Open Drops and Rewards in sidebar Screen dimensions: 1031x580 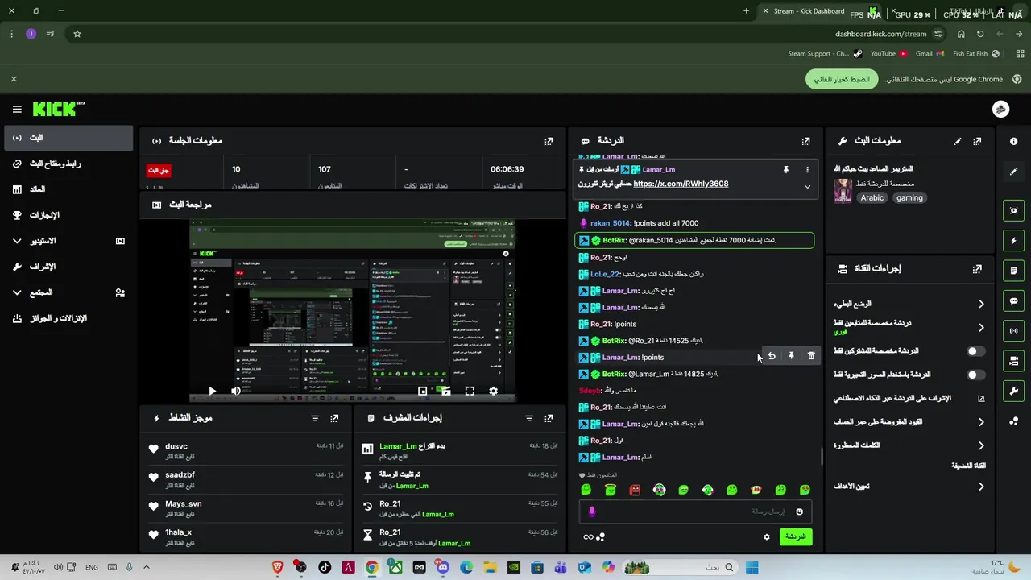68,318
